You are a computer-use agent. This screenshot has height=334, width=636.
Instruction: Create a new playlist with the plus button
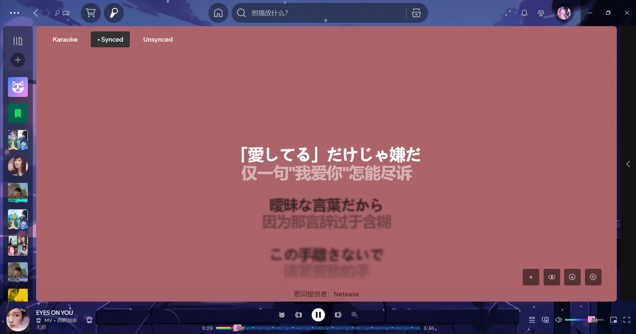click(18, 60)
